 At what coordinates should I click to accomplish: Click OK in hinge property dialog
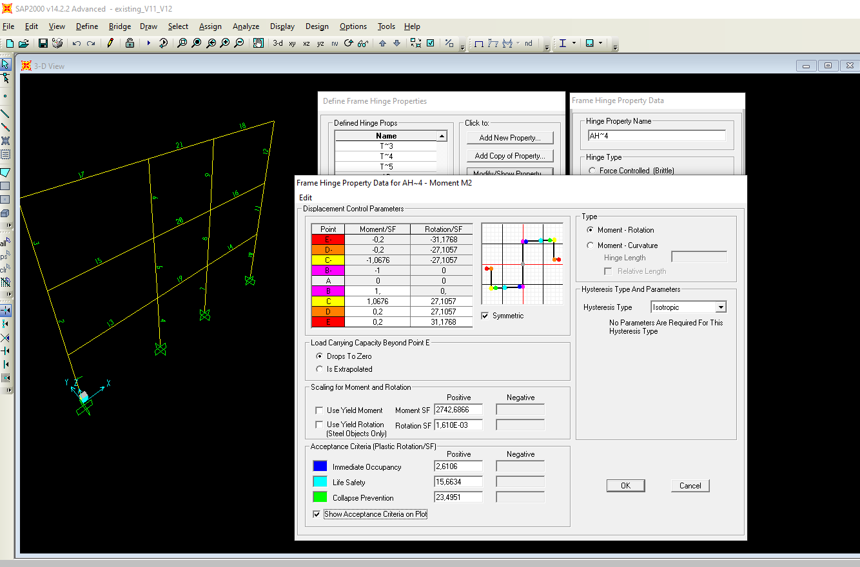click(x=625, y=486)
